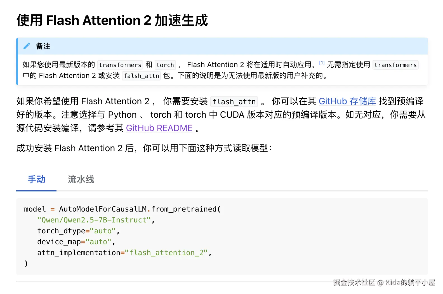The image size is (443, 294).
Task: Switch to the 手动 tab
Action: click(x=36, y=179)
